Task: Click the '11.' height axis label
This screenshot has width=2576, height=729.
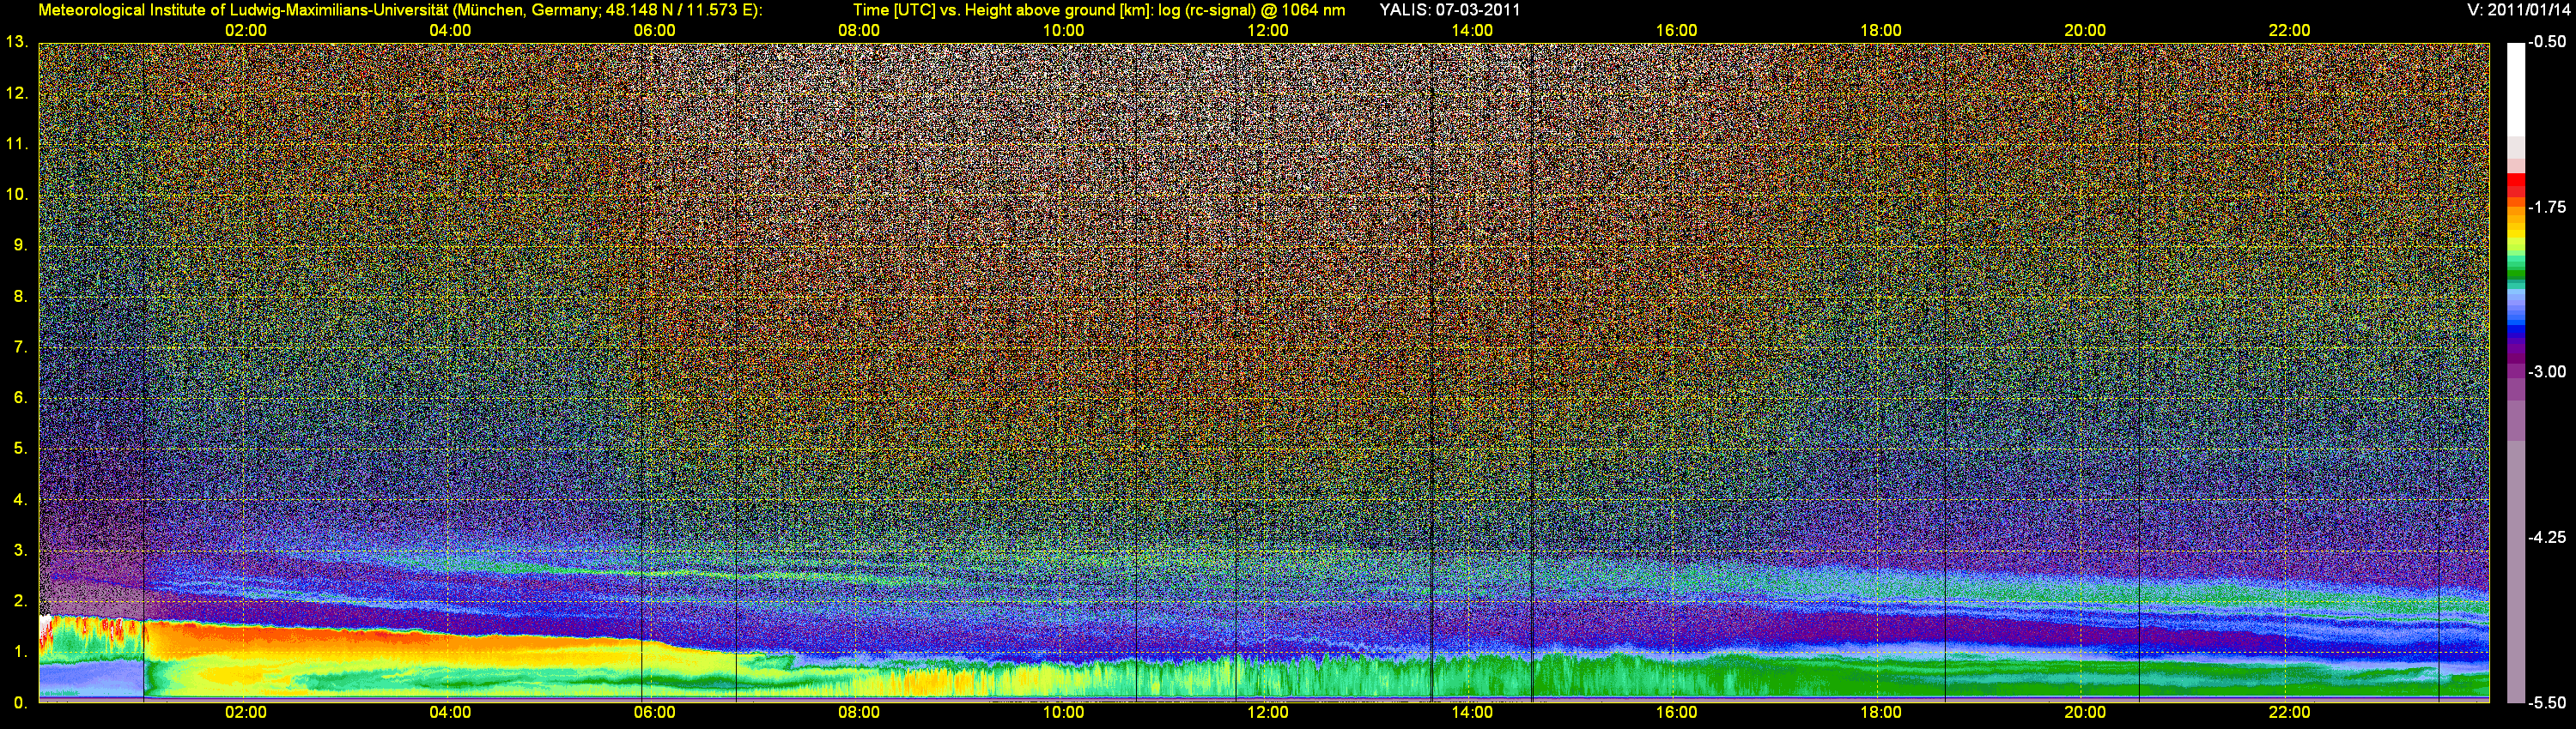Action: click(x=16, y=144)
